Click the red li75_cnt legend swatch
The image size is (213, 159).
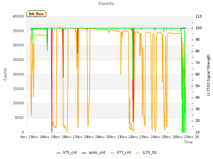[59, 153]
